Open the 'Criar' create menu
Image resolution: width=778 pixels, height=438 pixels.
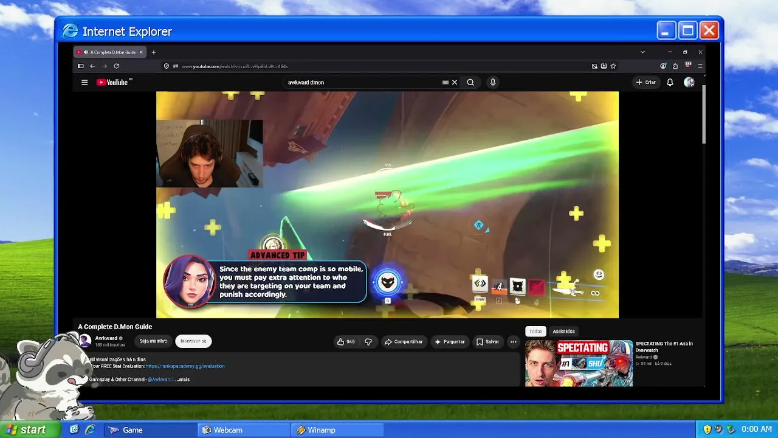646,82
